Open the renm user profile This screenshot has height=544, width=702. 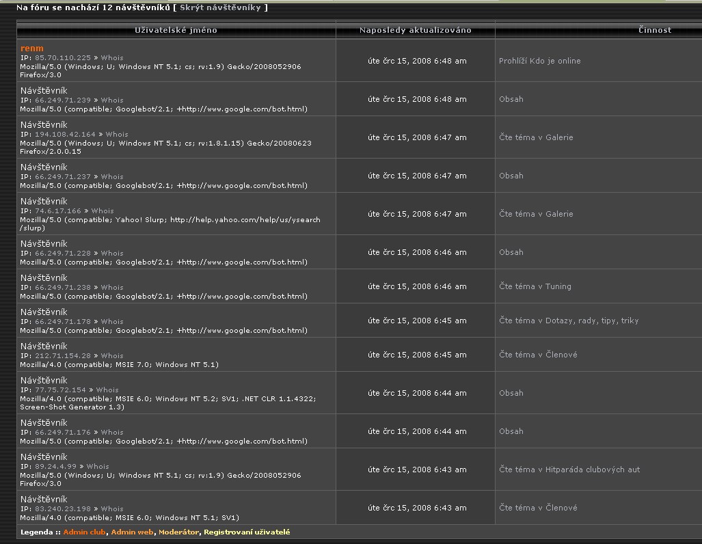32,49
